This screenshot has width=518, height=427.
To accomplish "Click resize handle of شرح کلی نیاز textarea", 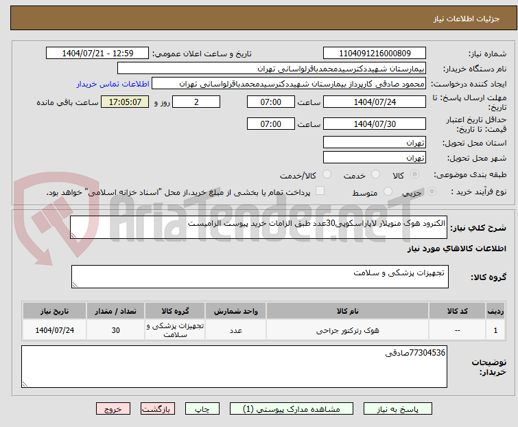I will [73, 235].
